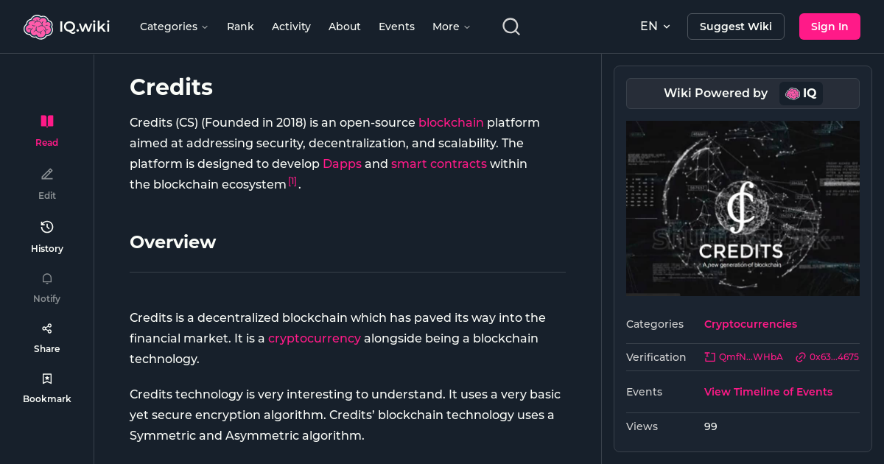Click the IQ.wiki brain logo
The height and width of the screenshot is (464, 884).
(39, 26)
